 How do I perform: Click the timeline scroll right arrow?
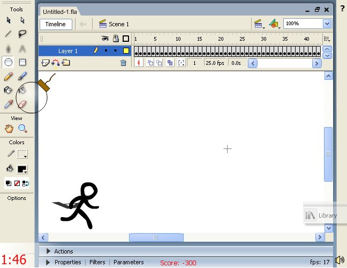[316, 63]
